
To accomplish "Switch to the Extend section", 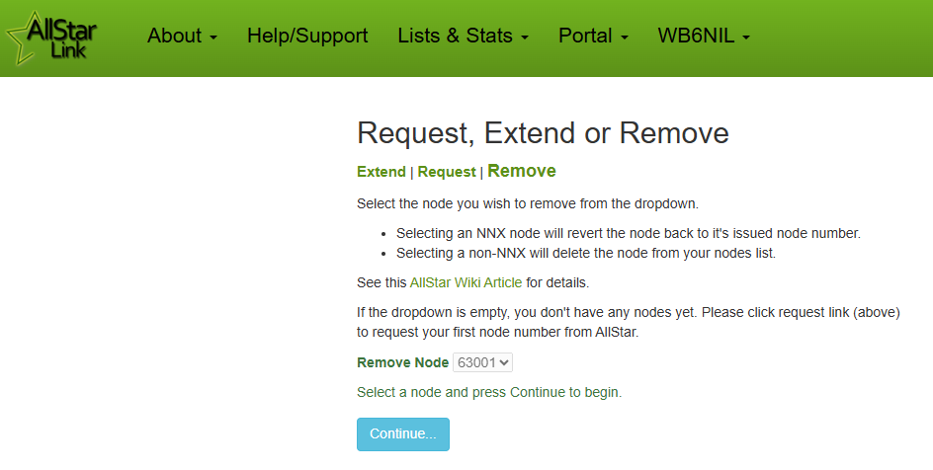I will coord(381,172).
